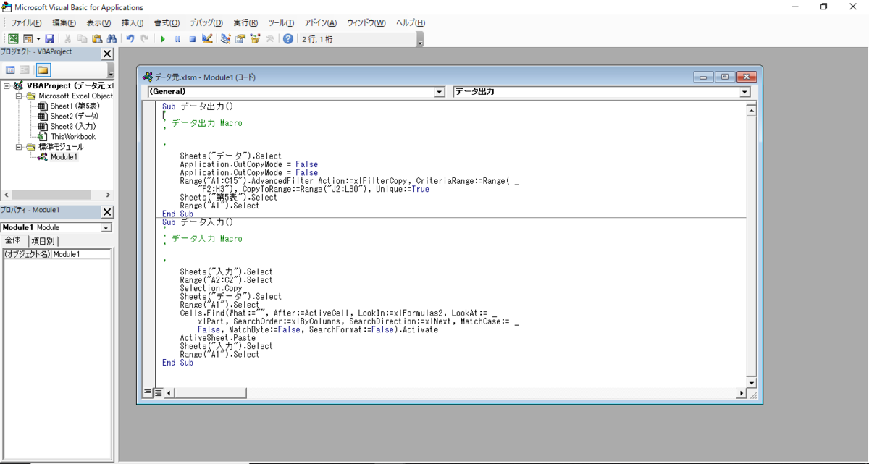Open Object Browser toolbar icon

254,39
